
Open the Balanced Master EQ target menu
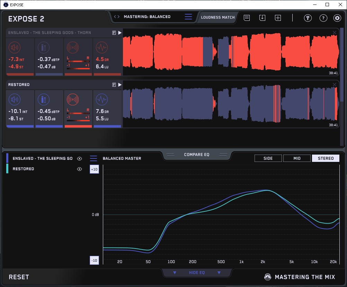coord(94,158)
